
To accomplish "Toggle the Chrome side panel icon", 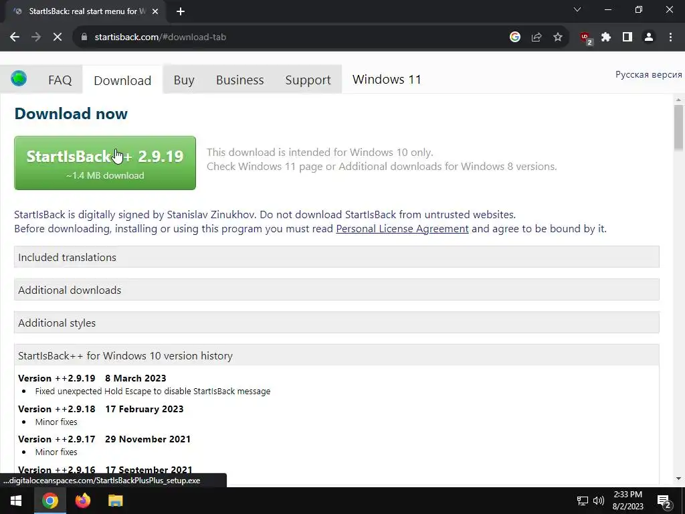I will click(627, 37).
